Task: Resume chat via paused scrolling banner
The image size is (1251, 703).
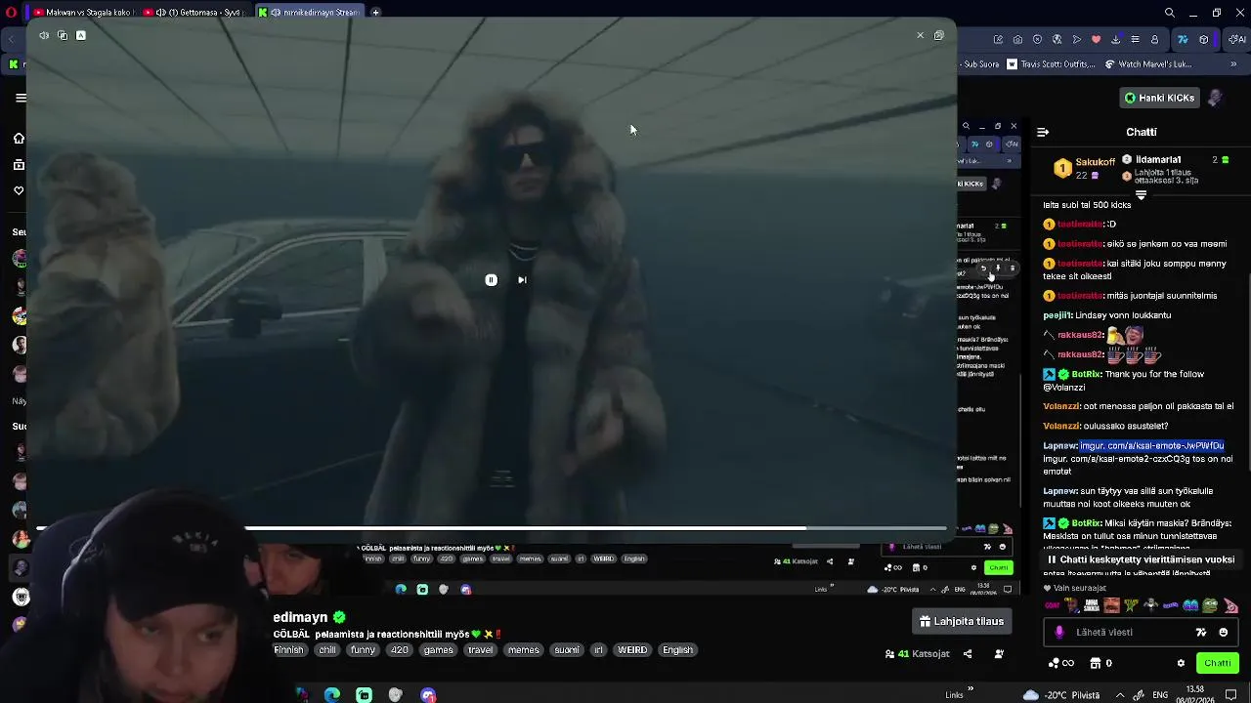Action: pyautogui.click(x=1141, y=560)
